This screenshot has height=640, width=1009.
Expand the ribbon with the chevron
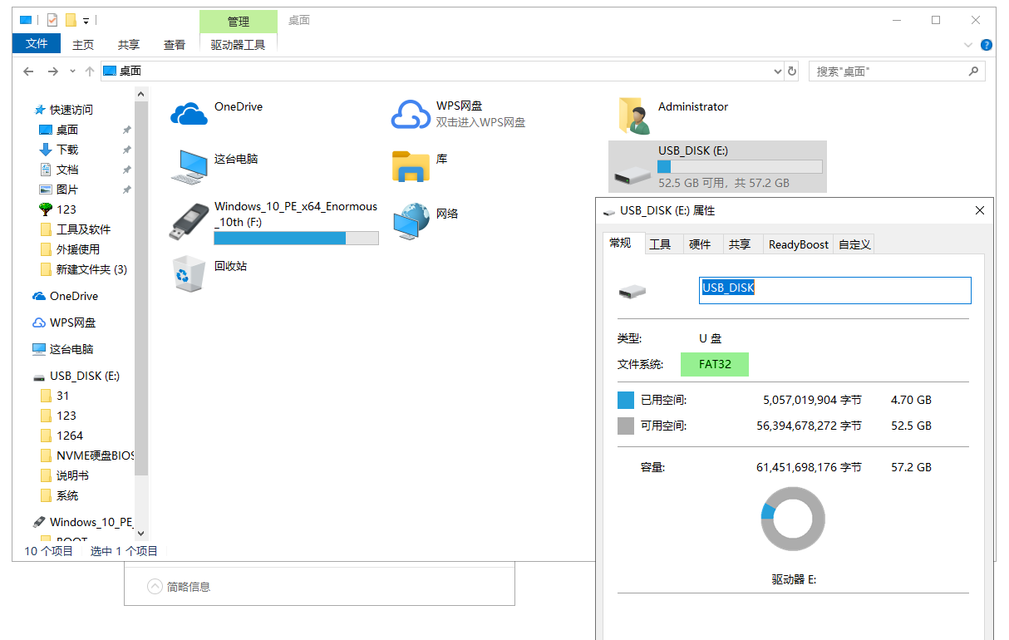[x=968, y=45]
